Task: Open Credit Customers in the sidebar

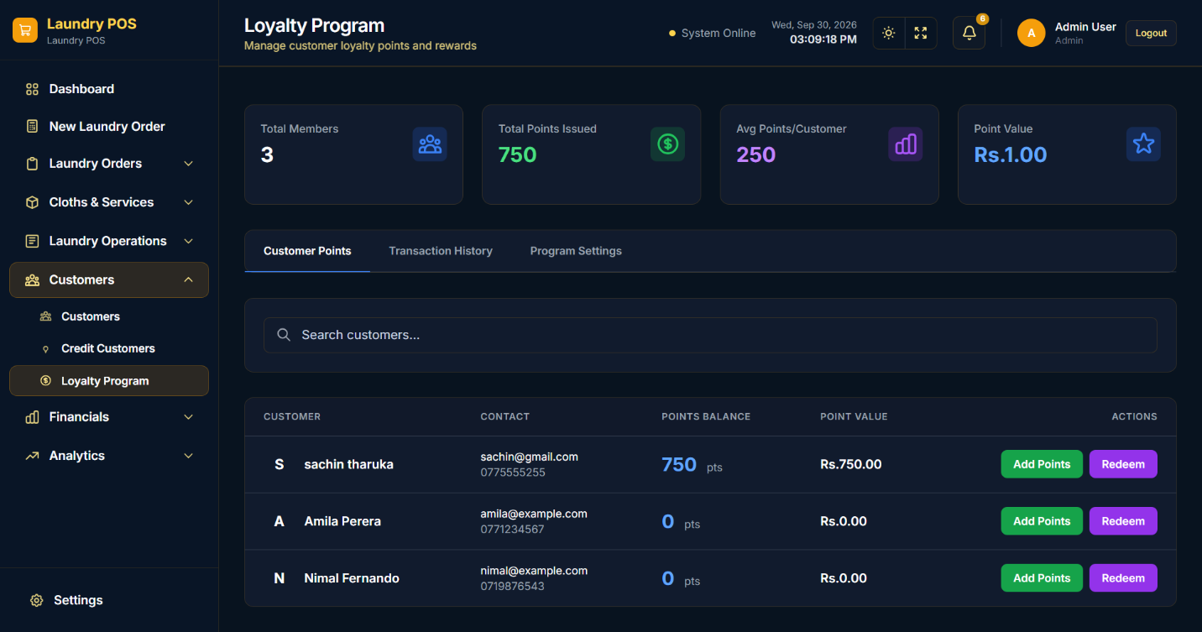Action: click(x=109, y=348)
